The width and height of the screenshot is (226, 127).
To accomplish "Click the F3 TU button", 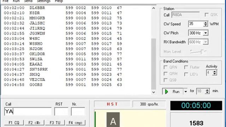I will tap(55, 123).
